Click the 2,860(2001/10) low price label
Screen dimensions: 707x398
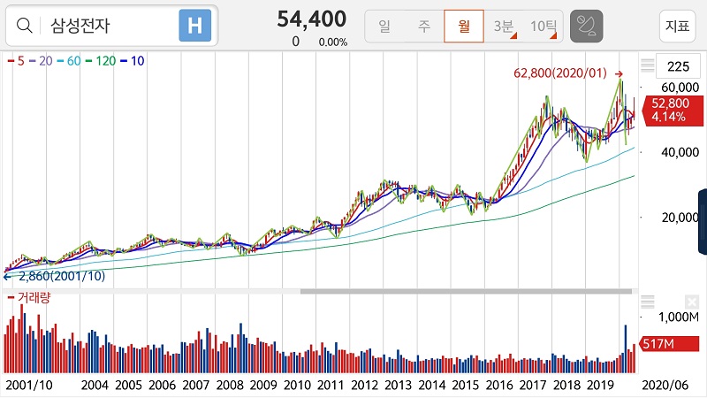(x=62, y=276)
